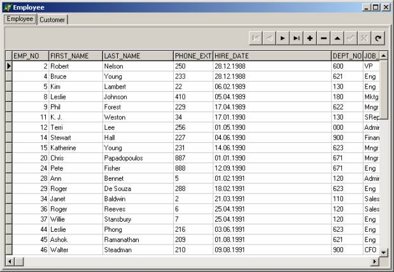Select the Employee tab
Viewport: 394px width, 272px height.
coord(19,19)
